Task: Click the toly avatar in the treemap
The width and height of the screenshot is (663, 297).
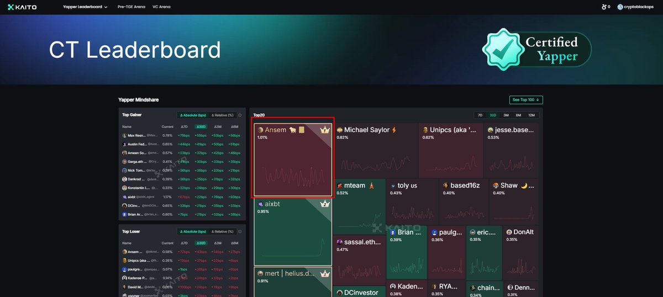Action: click(393, 186)
